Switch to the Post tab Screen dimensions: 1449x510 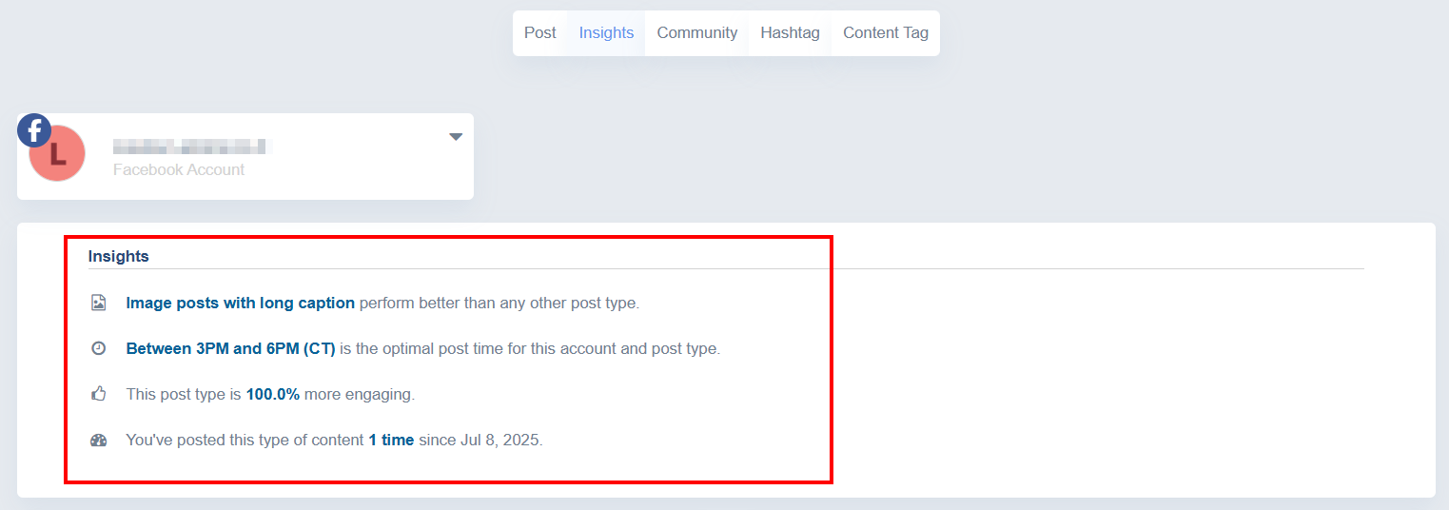(539, 33)
